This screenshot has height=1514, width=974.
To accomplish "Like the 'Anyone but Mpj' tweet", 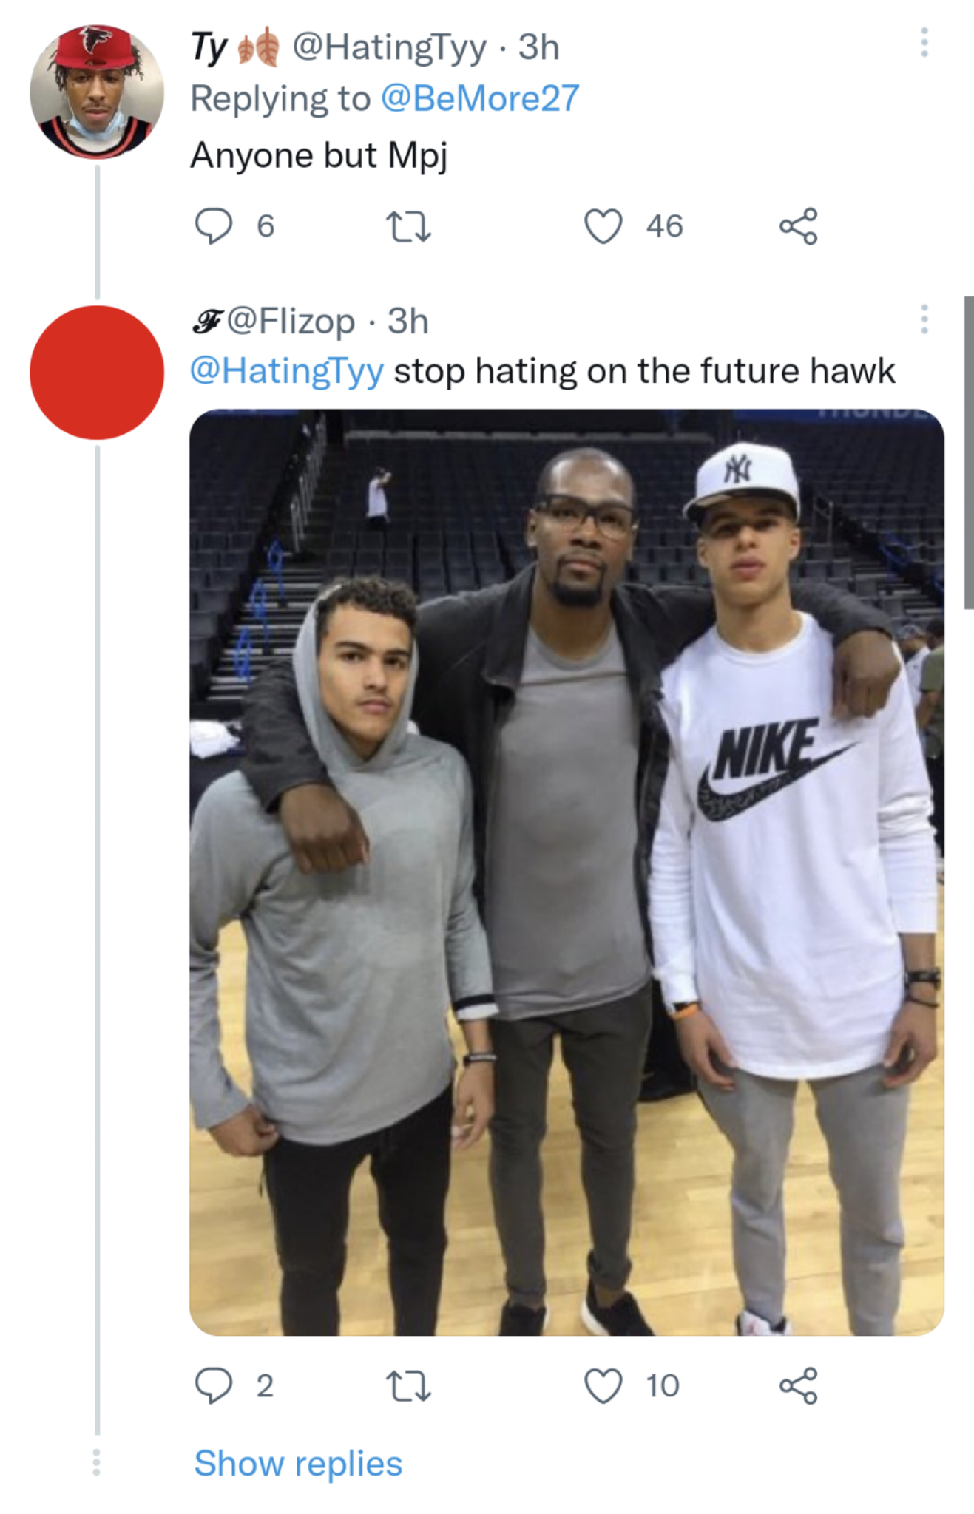I will coord(603,226).
